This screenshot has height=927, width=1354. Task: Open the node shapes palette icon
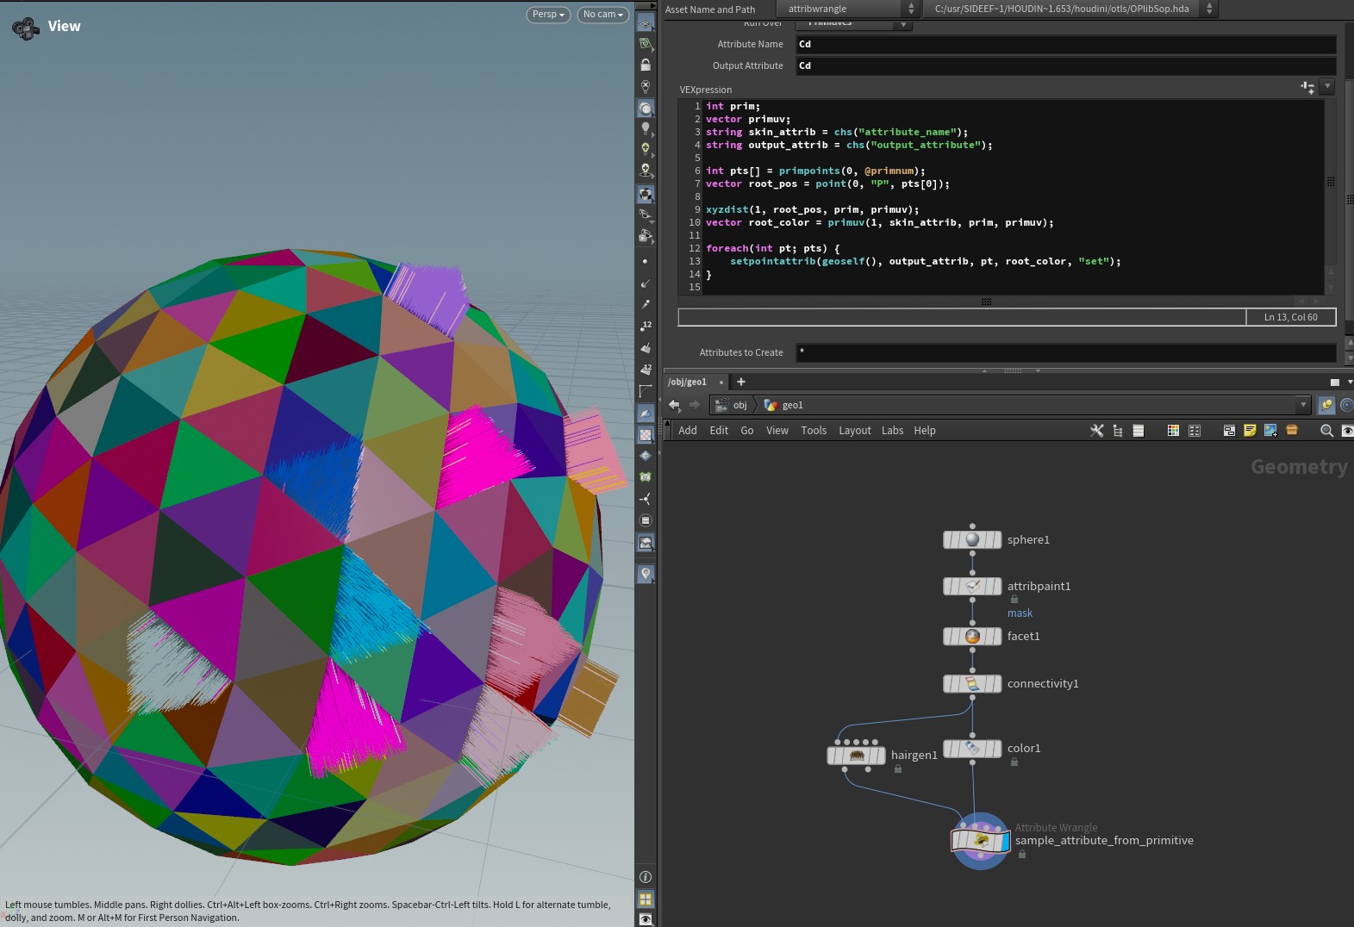click(1195, 430)
